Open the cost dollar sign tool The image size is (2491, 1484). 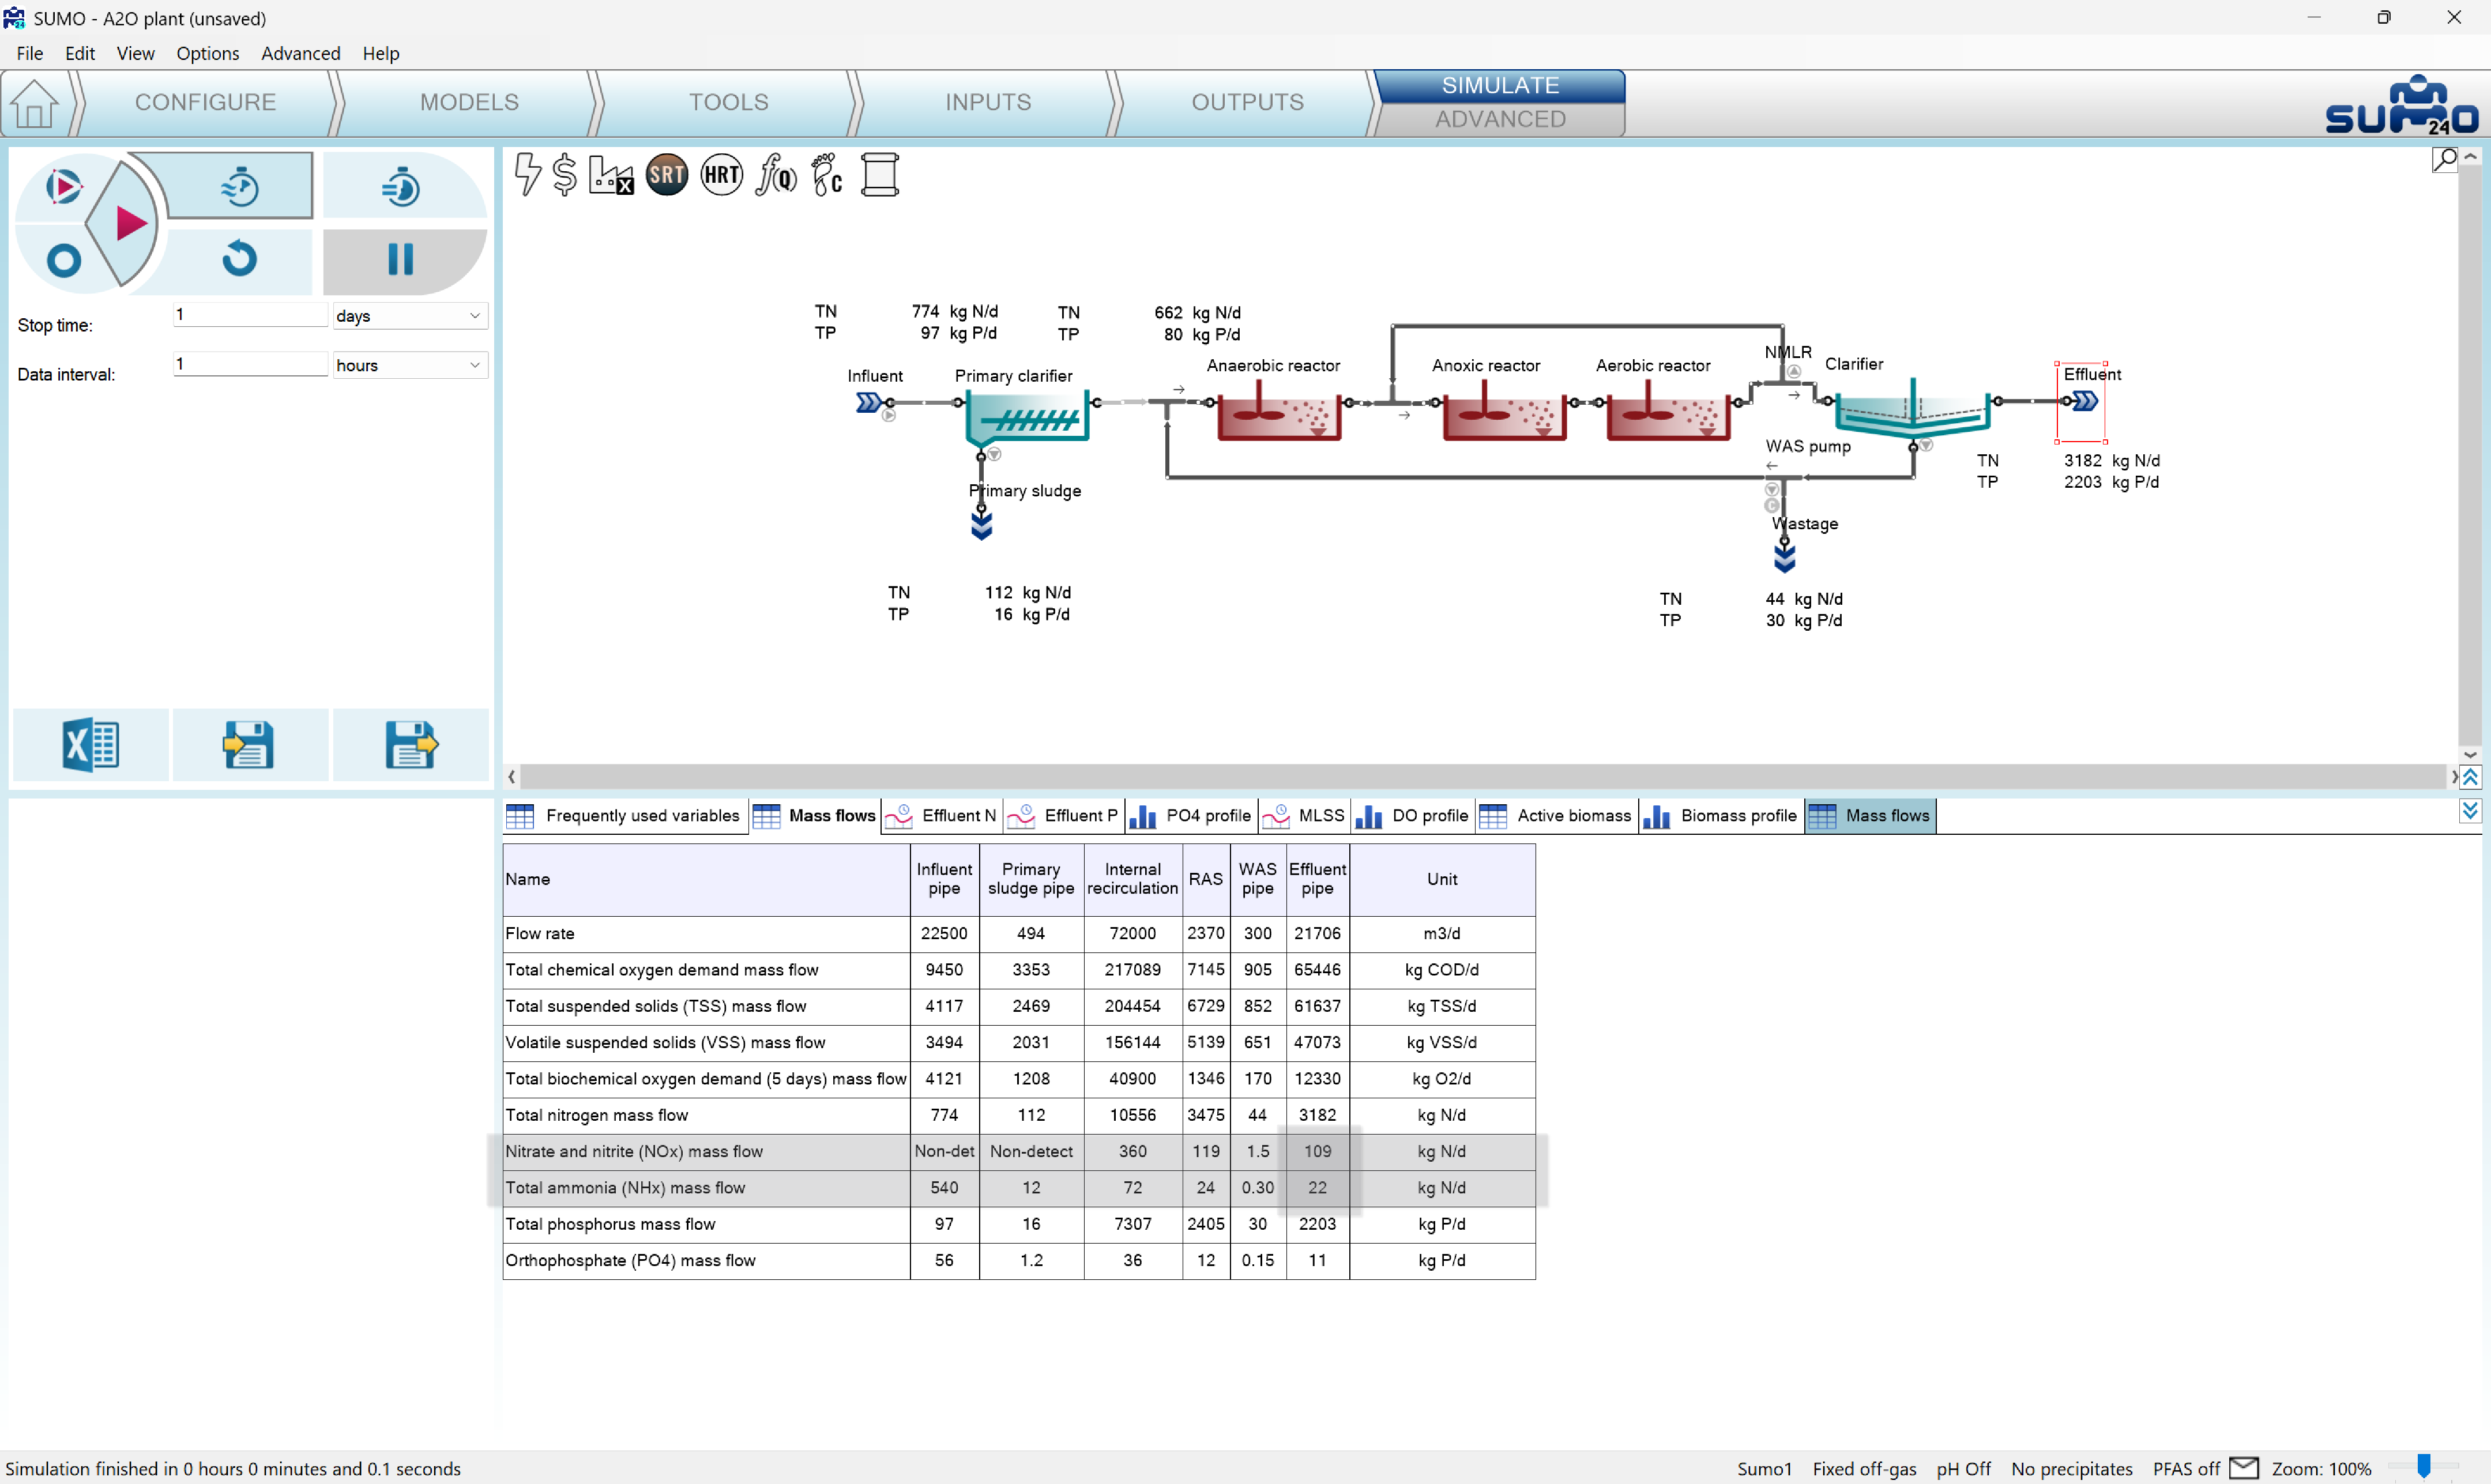pyautogui.click(x=565, y=175)
